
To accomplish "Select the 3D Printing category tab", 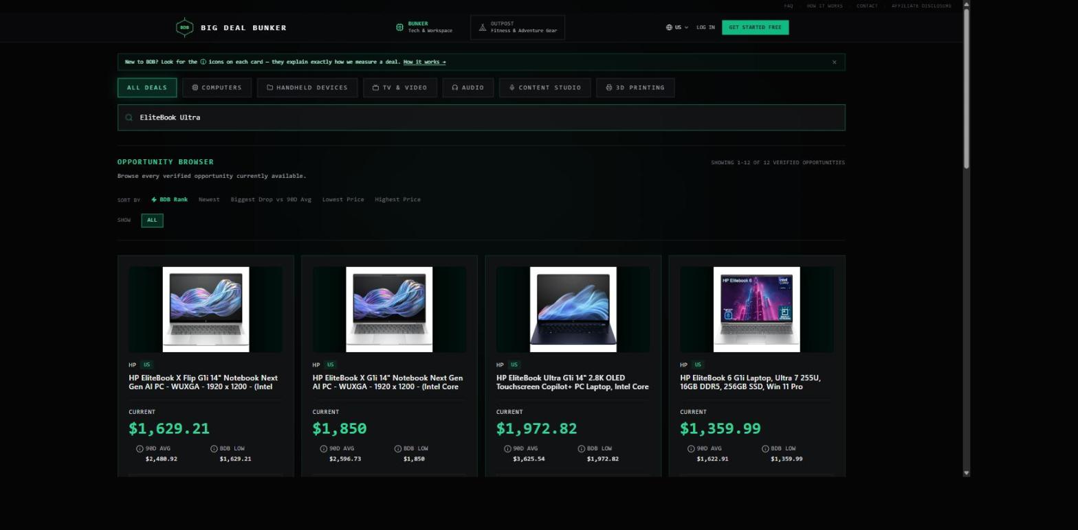I will 635,87.
